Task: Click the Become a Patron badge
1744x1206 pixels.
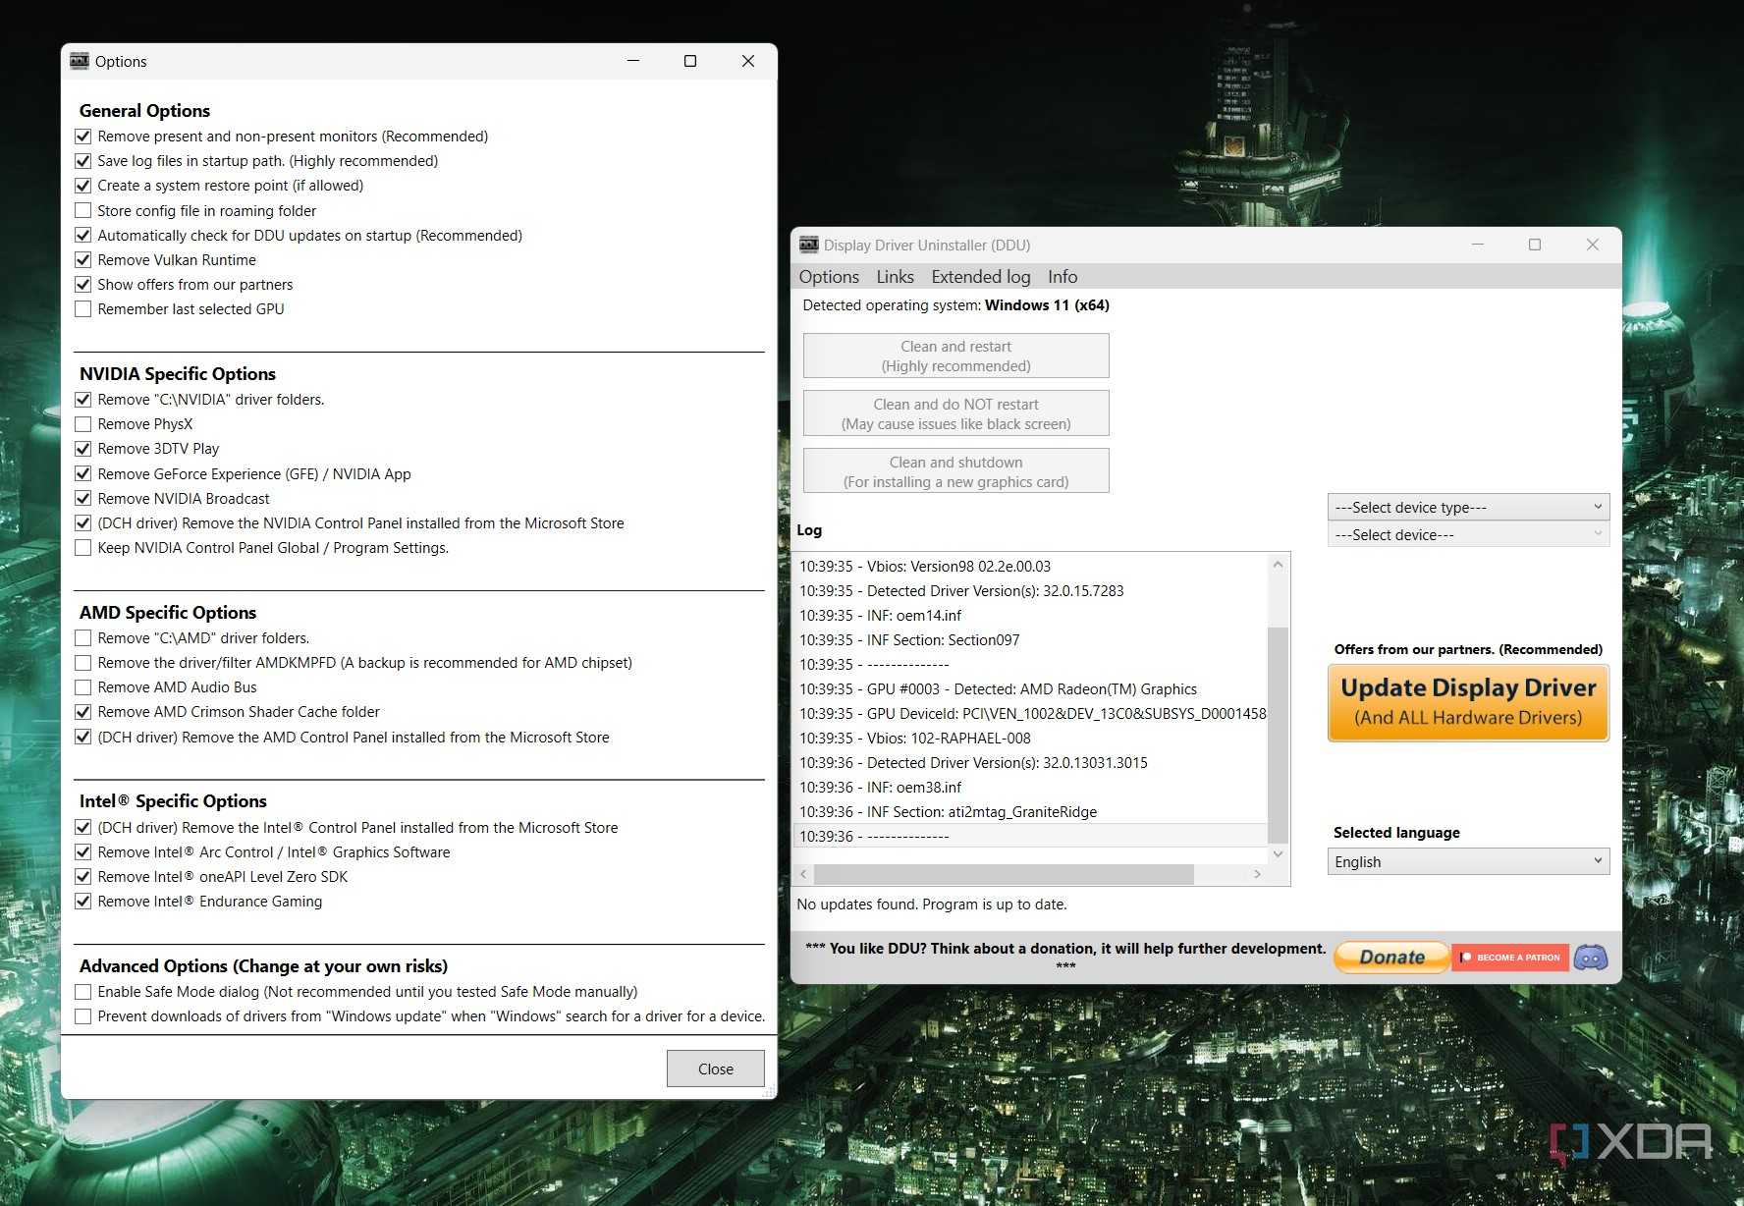Action: point(1510,957)
